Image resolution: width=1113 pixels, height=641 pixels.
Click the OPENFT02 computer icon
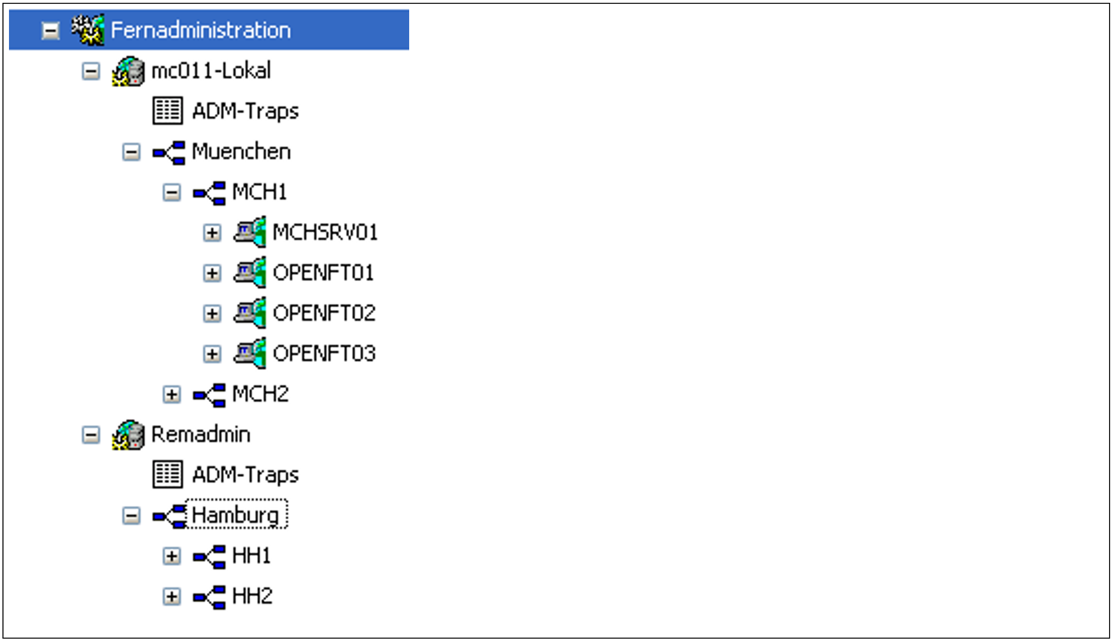249,313
